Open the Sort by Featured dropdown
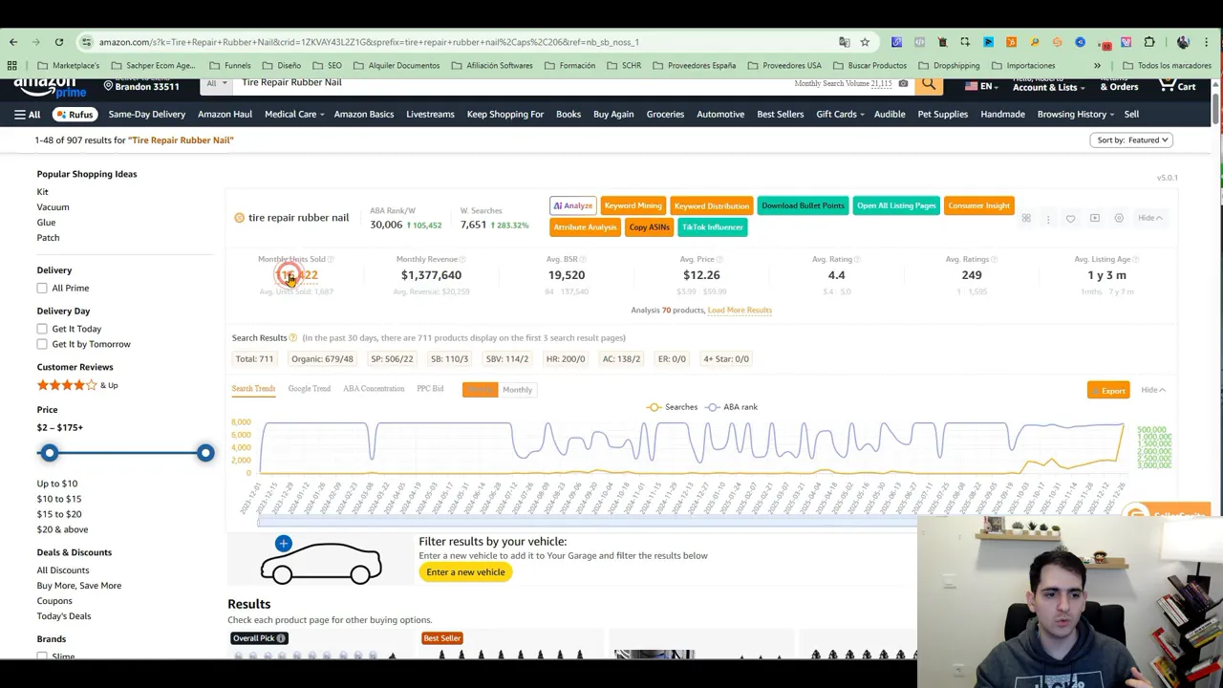1223x688 pixels. click(1131, 140)
